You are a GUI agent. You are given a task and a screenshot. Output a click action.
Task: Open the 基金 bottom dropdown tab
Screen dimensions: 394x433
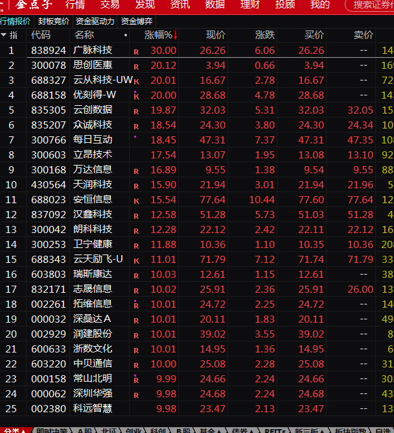click(x=211, y=430)
